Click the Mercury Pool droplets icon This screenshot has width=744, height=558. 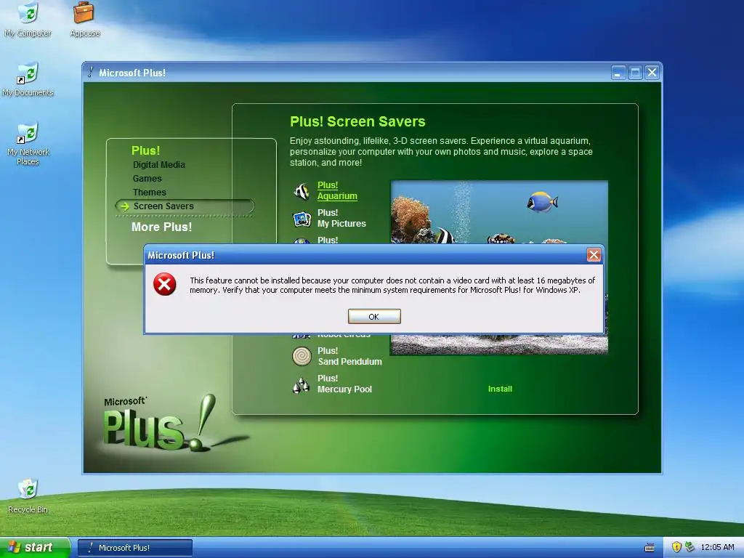coord(302,384)
